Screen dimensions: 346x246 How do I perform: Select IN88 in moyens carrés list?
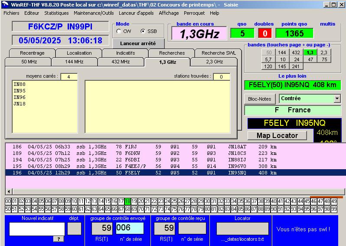coord(20,84)
